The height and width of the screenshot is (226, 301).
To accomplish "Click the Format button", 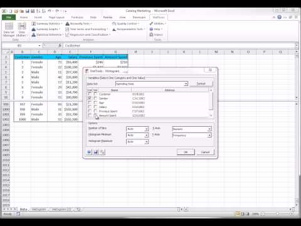I will tap(201, 83).
